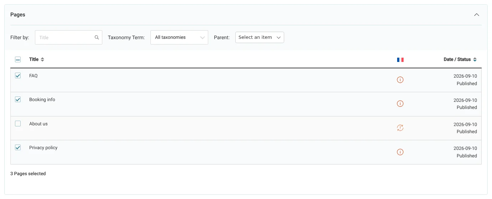Toggle the select-all header checkbox
The width and height of the screenshot is (492, 199).
click(x=18, y=59)
